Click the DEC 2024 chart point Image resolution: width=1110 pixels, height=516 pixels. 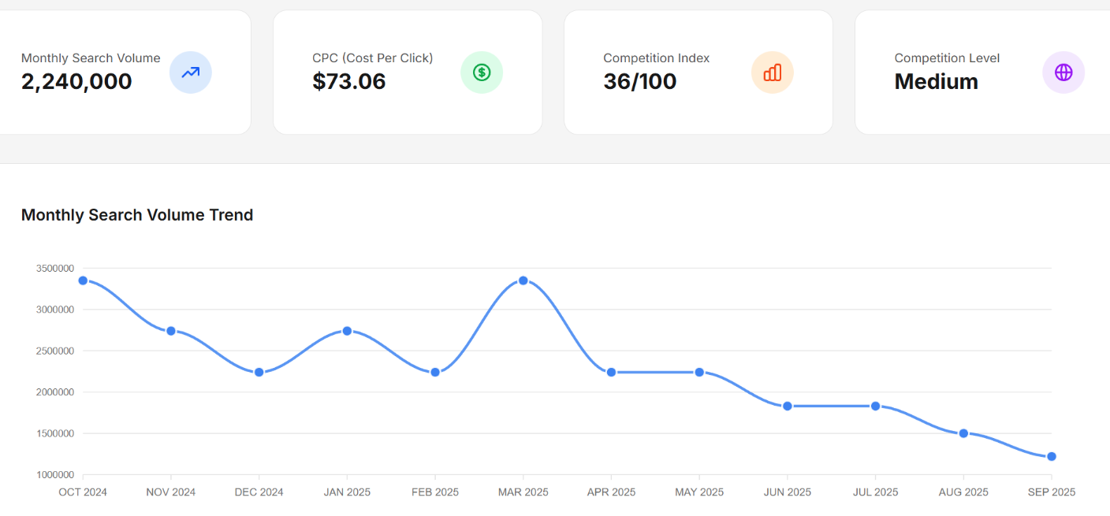(259, 372)
